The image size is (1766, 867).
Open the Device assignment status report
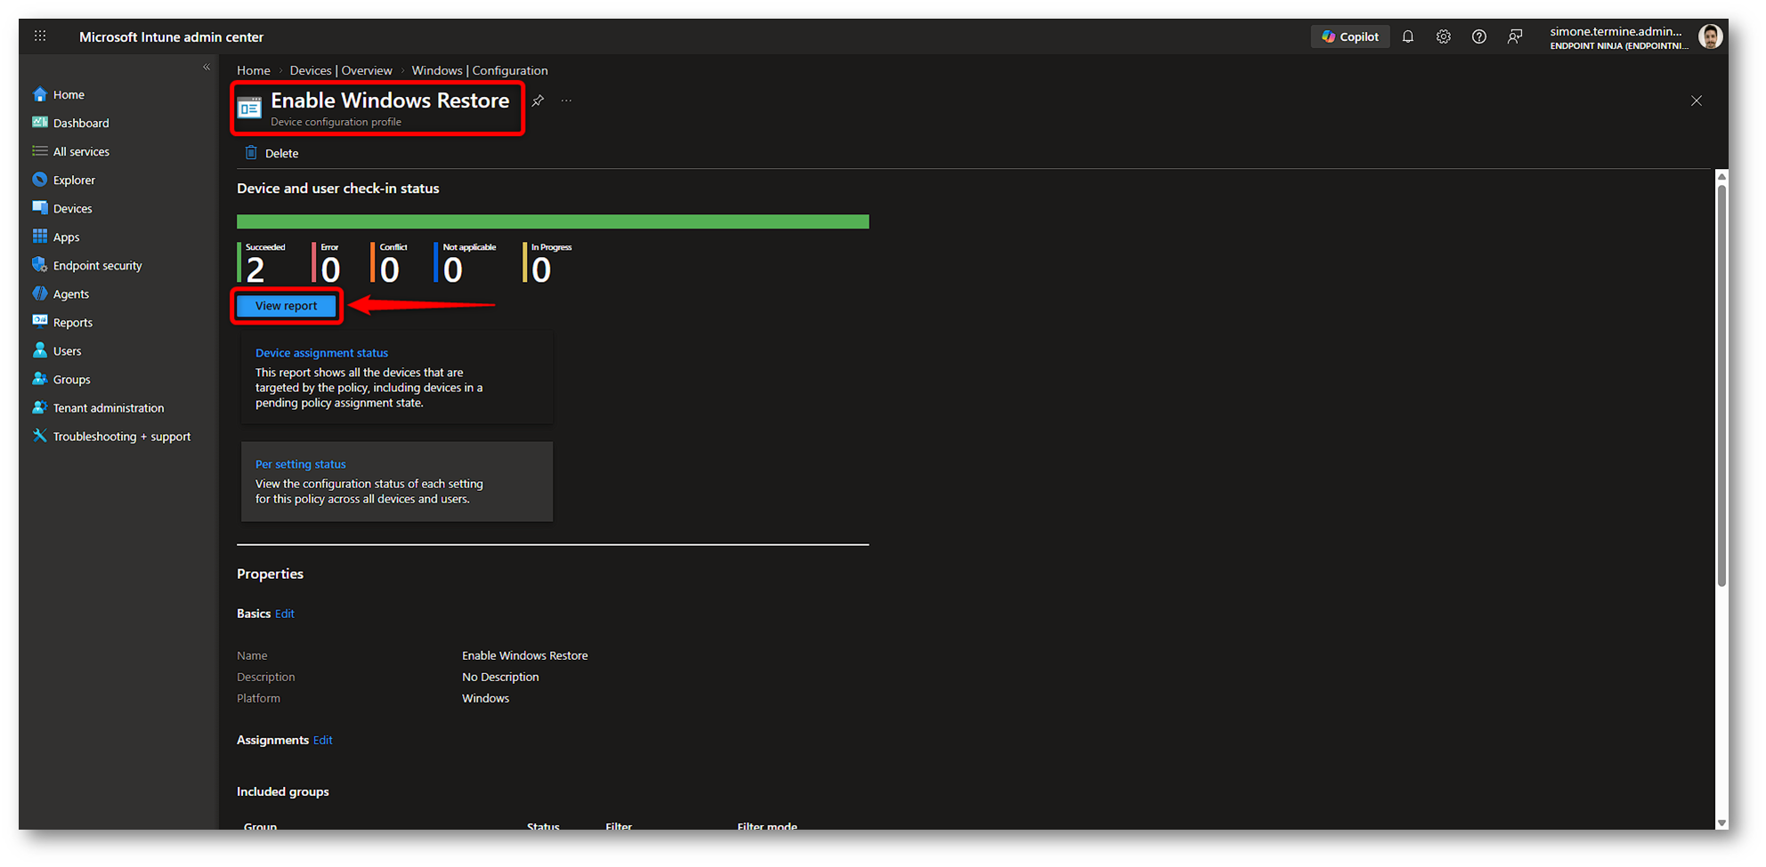click(321, 353)
